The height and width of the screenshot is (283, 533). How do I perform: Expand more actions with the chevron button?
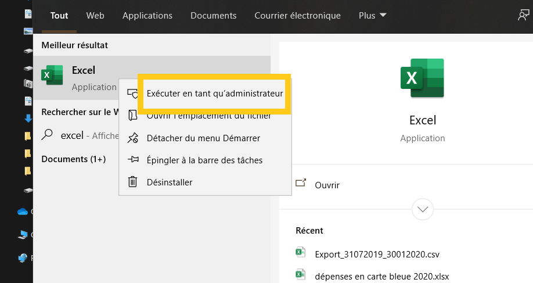click(423, 209)
